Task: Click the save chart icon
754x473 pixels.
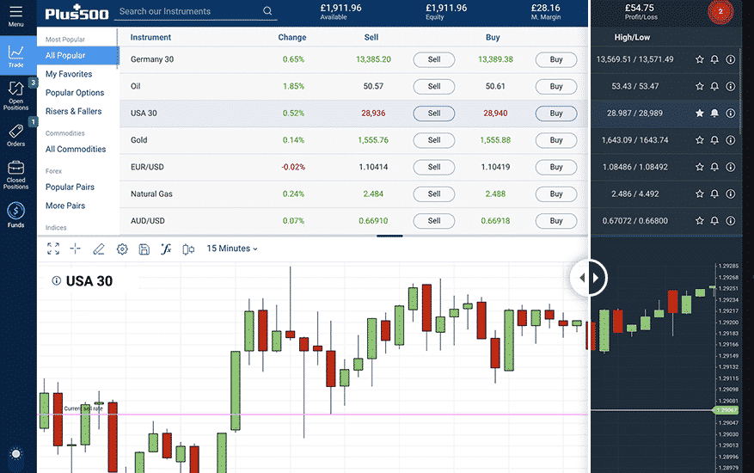Action: [144, 249]
